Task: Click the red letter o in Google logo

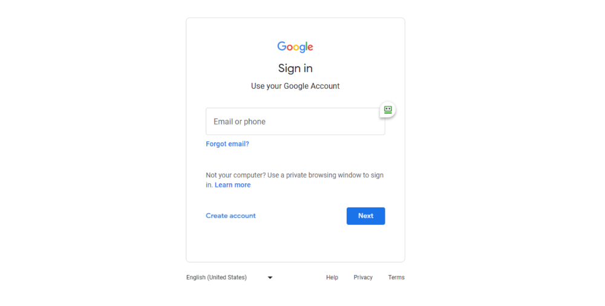Action: 290,47
